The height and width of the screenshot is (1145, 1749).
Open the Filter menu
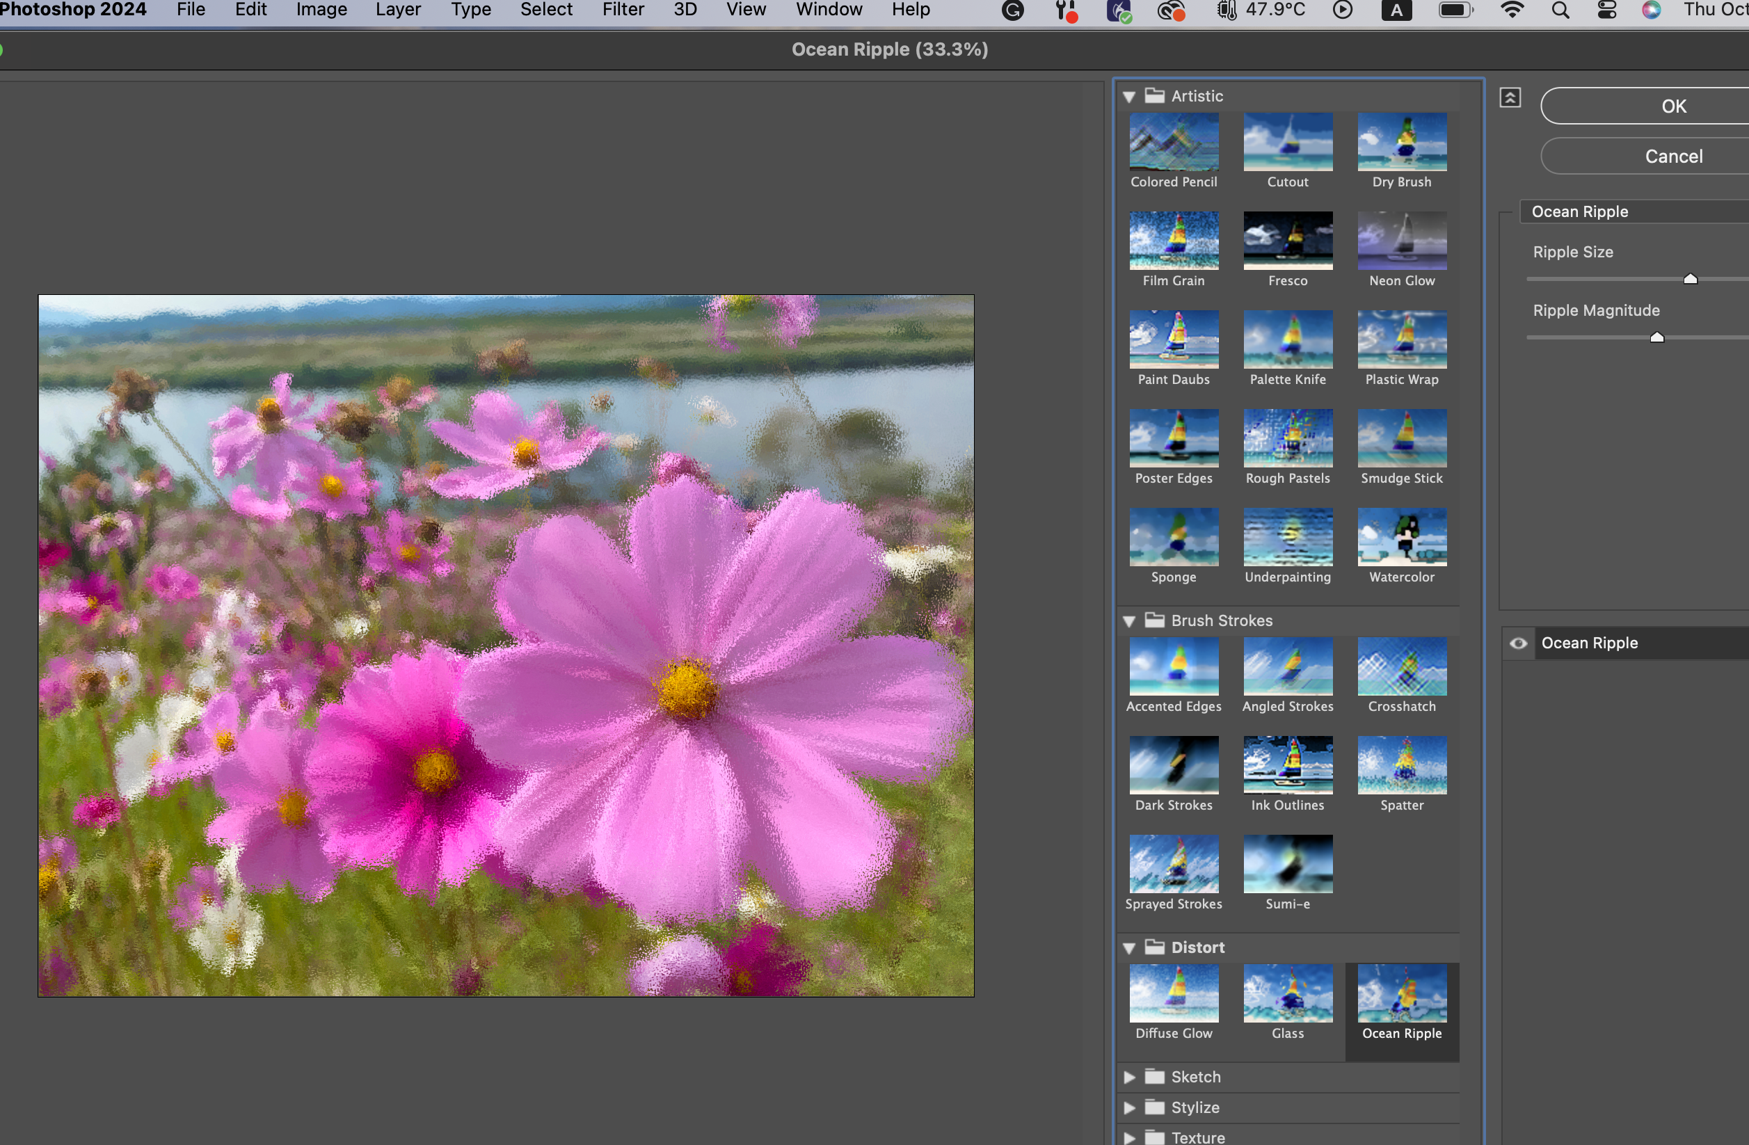click(623, 10)
